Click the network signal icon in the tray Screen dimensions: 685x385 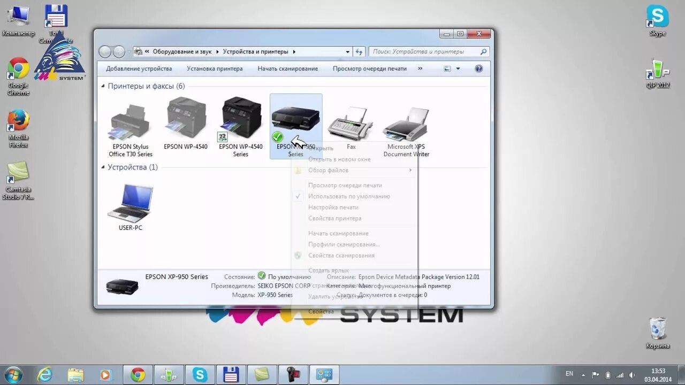620,375
